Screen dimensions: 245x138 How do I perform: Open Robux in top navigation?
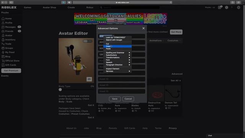90,7
